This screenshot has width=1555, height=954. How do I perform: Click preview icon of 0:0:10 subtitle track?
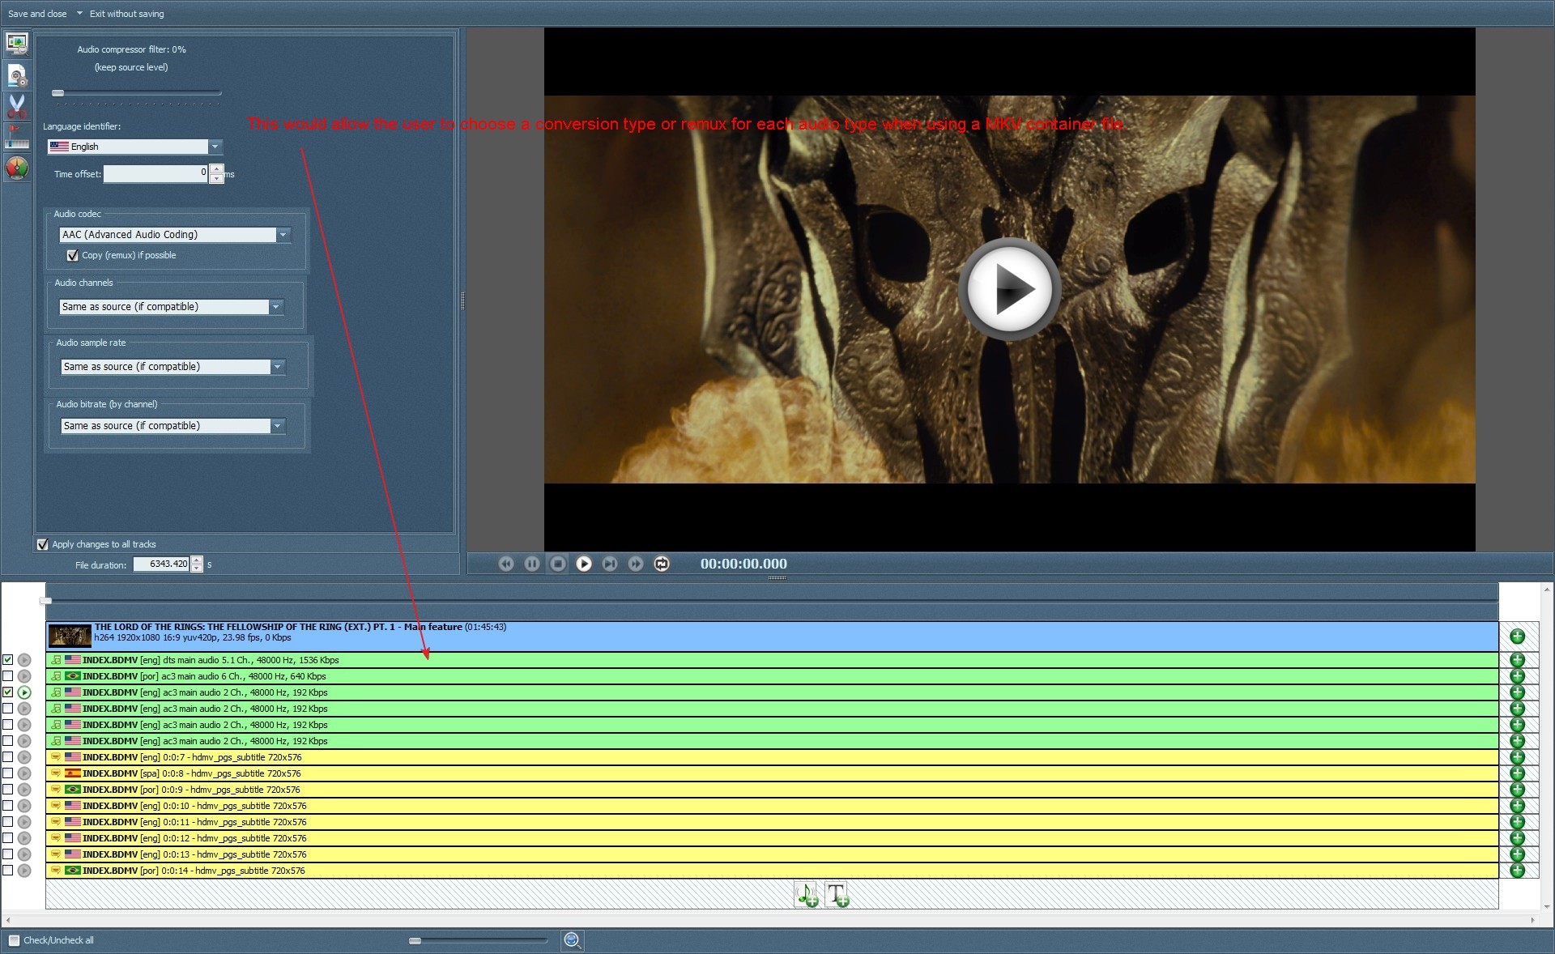click(x=24, y=806)
